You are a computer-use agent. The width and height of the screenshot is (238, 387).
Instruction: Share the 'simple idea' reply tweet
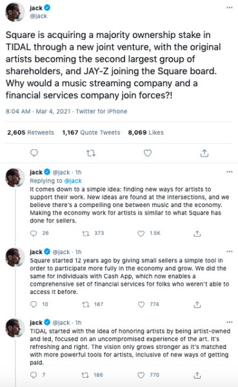click(x=197, y=233)
